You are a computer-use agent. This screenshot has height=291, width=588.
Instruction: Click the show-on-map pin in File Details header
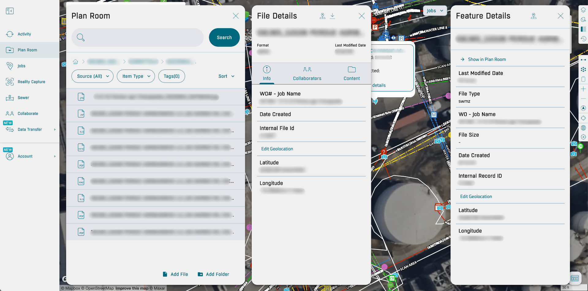322,16
